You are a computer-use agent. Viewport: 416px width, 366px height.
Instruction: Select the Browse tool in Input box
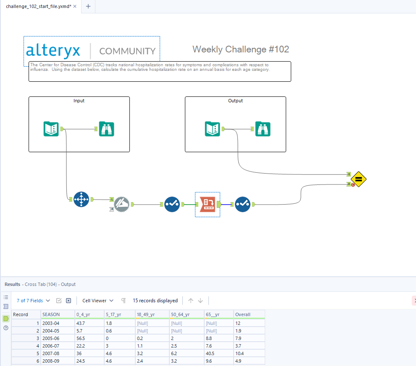click(106, 129)
